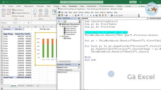Close the Project - VBAProject pane
The height and width of the screenshot is (90, 161).
click(x=79, y=18)
